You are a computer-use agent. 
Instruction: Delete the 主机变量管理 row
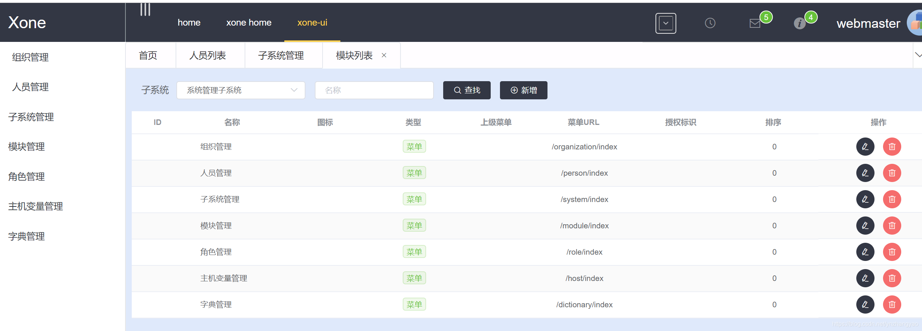pos(892,278)
